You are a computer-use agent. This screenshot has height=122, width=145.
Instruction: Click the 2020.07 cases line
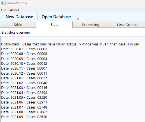(24, 49)
